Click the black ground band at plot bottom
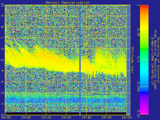The width and height of the screenshot is (160, 120). (66, 113)
